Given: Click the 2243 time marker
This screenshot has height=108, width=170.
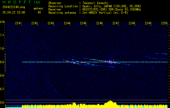Looking at the screenshot, I should [51, 23].
